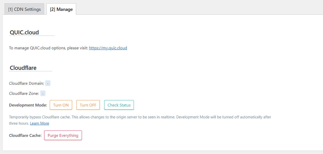Click the Cloudflare Domain label text
Screen dimensions: 323x154
pyautogui.click(x=26, y=83)
